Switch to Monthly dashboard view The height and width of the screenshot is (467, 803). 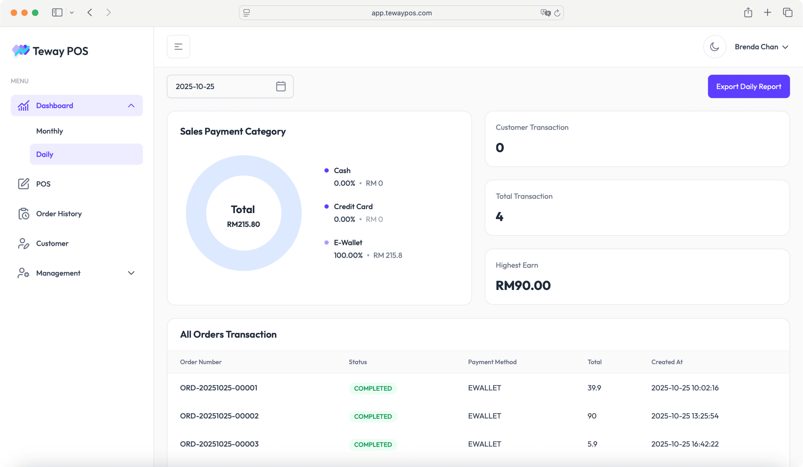click(x=50, y=131)
